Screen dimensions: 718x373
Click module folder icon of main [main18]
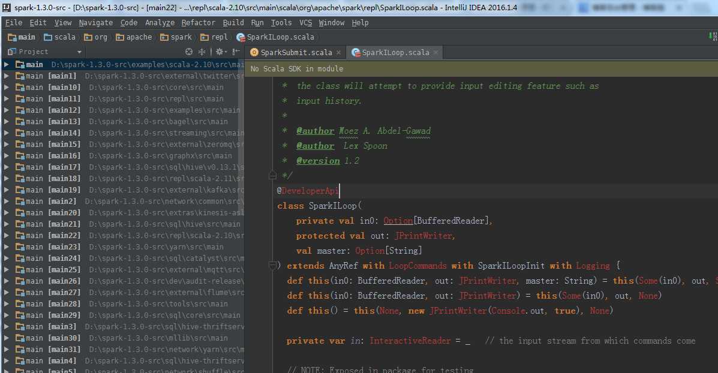click(20, 179)
